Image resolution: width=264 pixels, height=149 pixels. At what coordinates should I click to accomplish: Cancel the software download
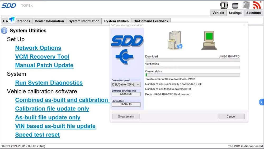(x=231, y=117)
